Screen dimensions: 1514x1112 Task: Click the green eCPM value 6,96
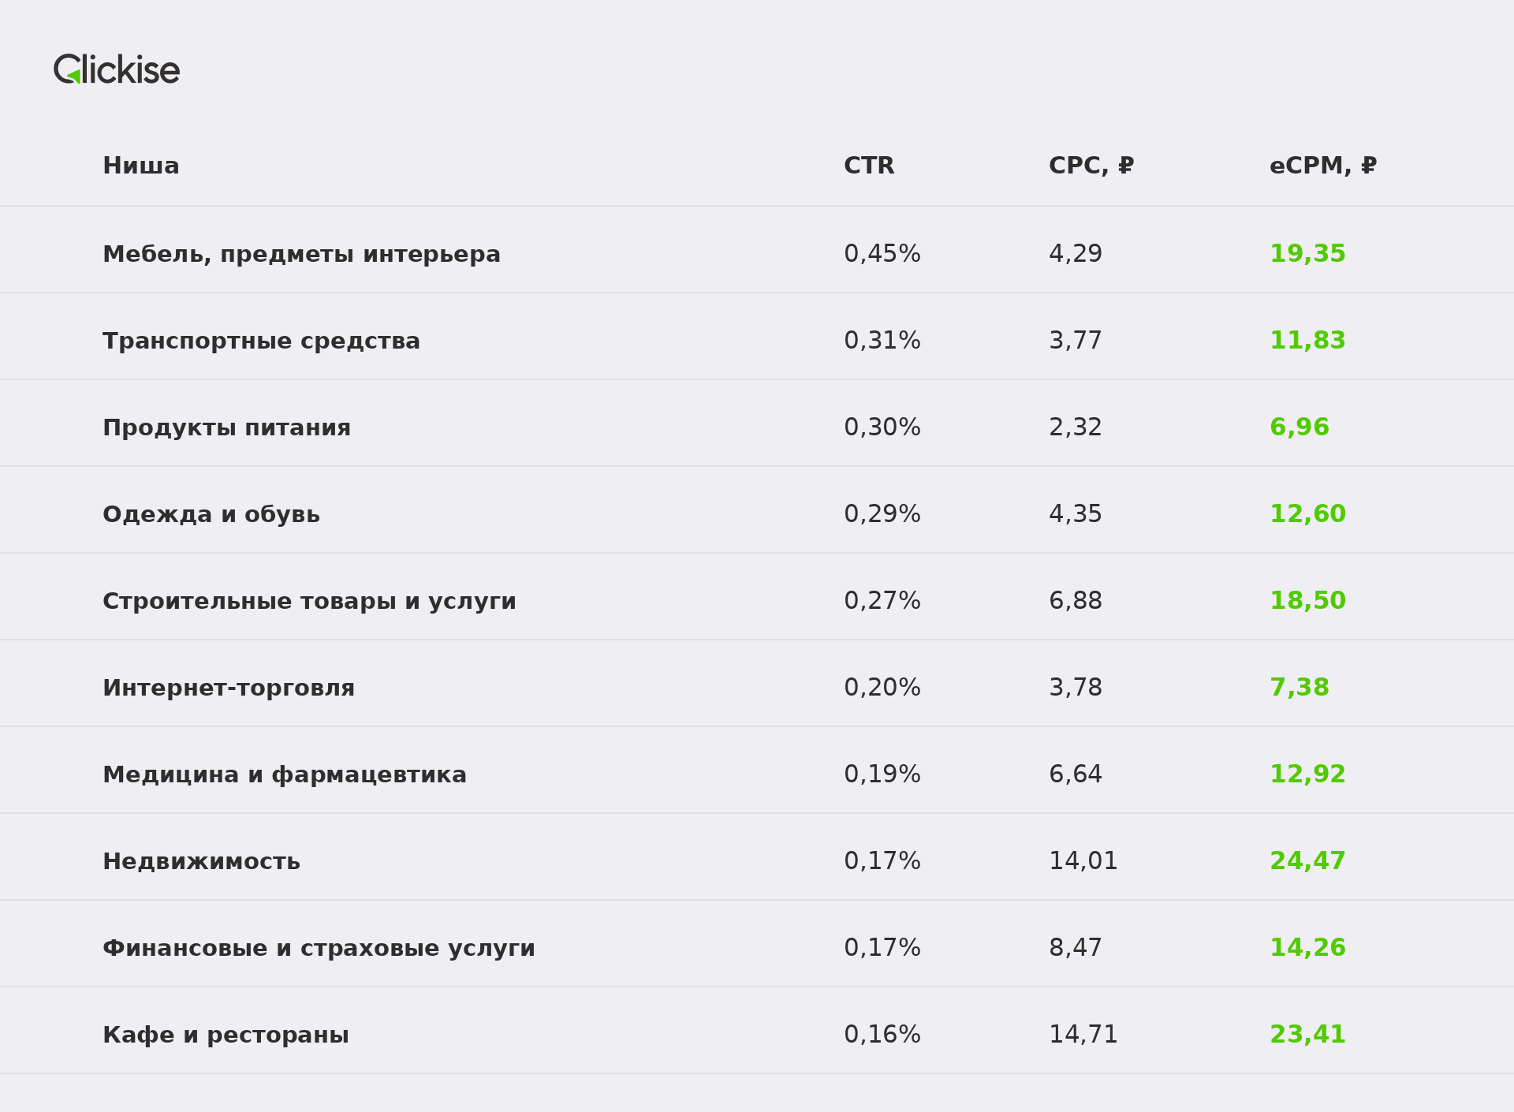click(x=1300, y=427)
